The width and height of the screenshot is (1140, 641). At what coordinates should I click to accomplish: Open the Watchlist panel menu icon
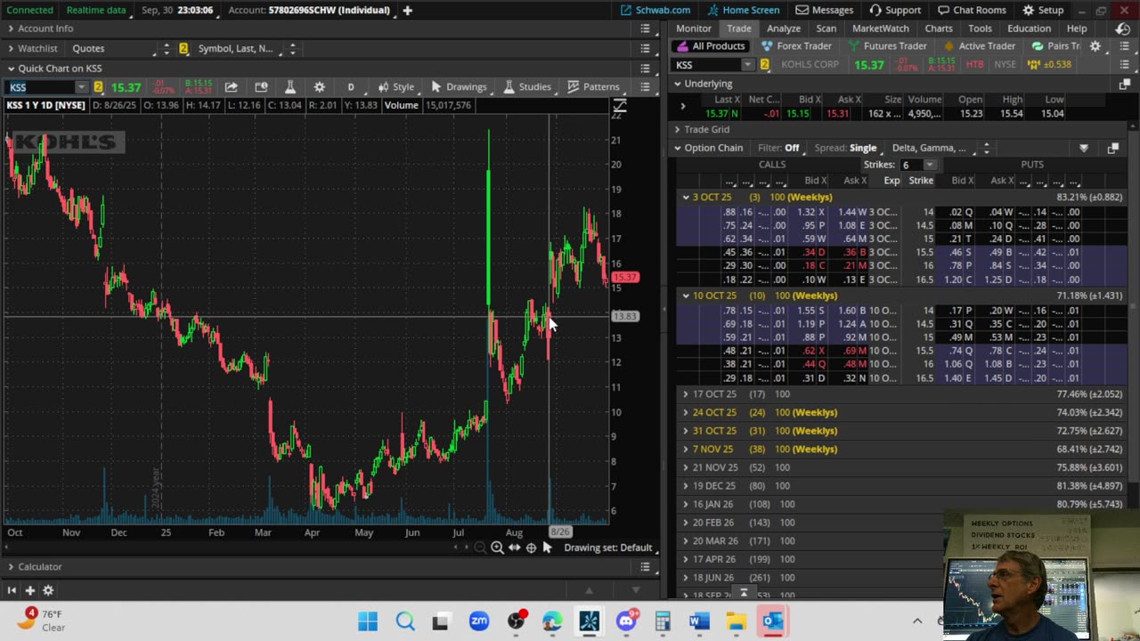tap(645, 48)
